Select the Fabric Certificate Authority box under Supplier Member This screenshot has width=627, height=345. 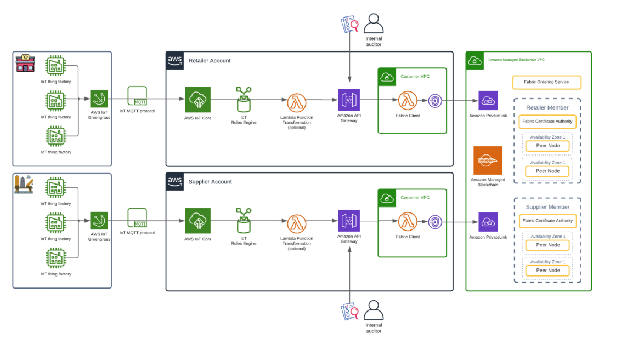pos(547,221)
